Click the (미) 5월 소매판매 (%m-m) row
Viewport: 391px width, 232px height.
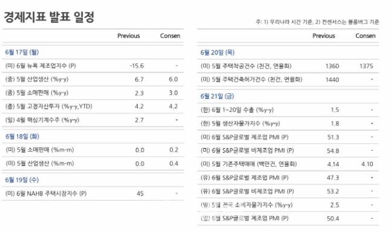click(x=92, y=150)
